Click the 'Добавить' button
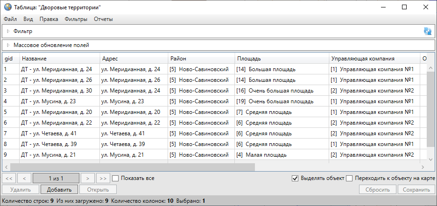 point(58,190)
